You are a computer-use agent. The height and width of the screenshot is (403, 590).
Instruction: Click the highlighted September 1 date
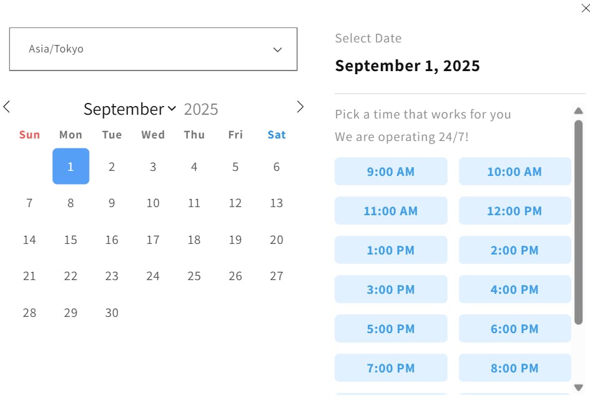coord(71,167)
